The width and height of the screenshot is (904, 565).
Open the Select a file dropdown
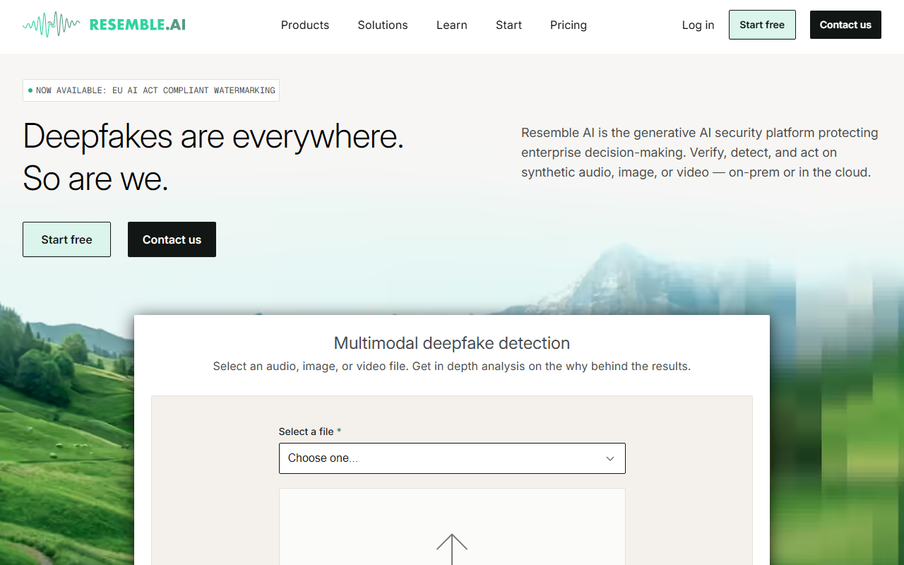tap(452, 458)
